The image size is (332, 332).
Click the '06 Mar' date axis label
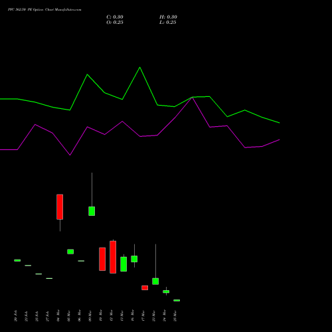79,315
